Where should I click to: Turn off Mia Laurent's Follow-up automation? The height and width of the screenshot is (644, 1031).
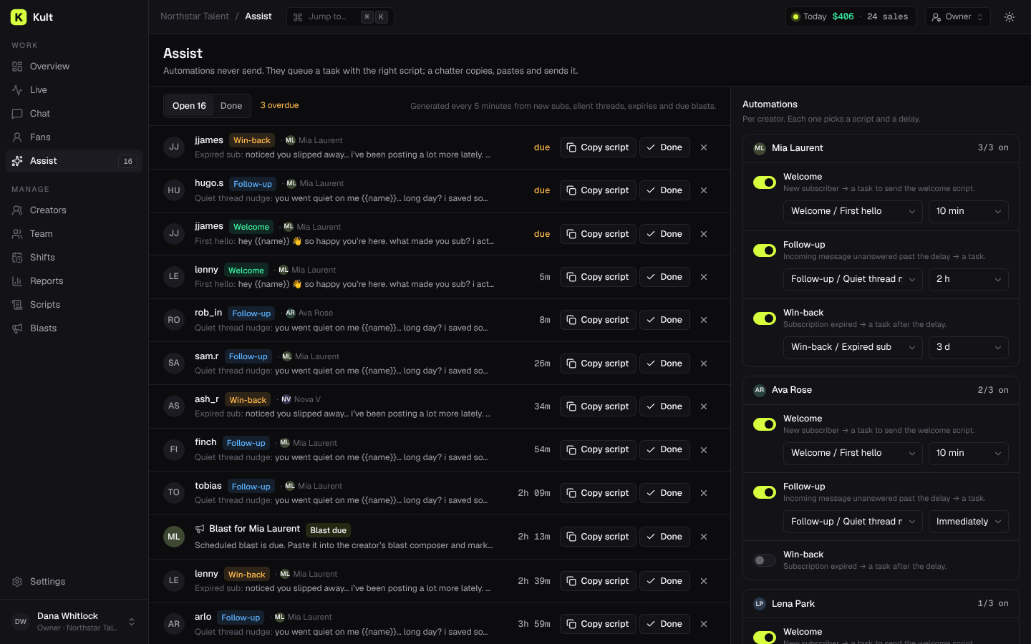point(765,250)
